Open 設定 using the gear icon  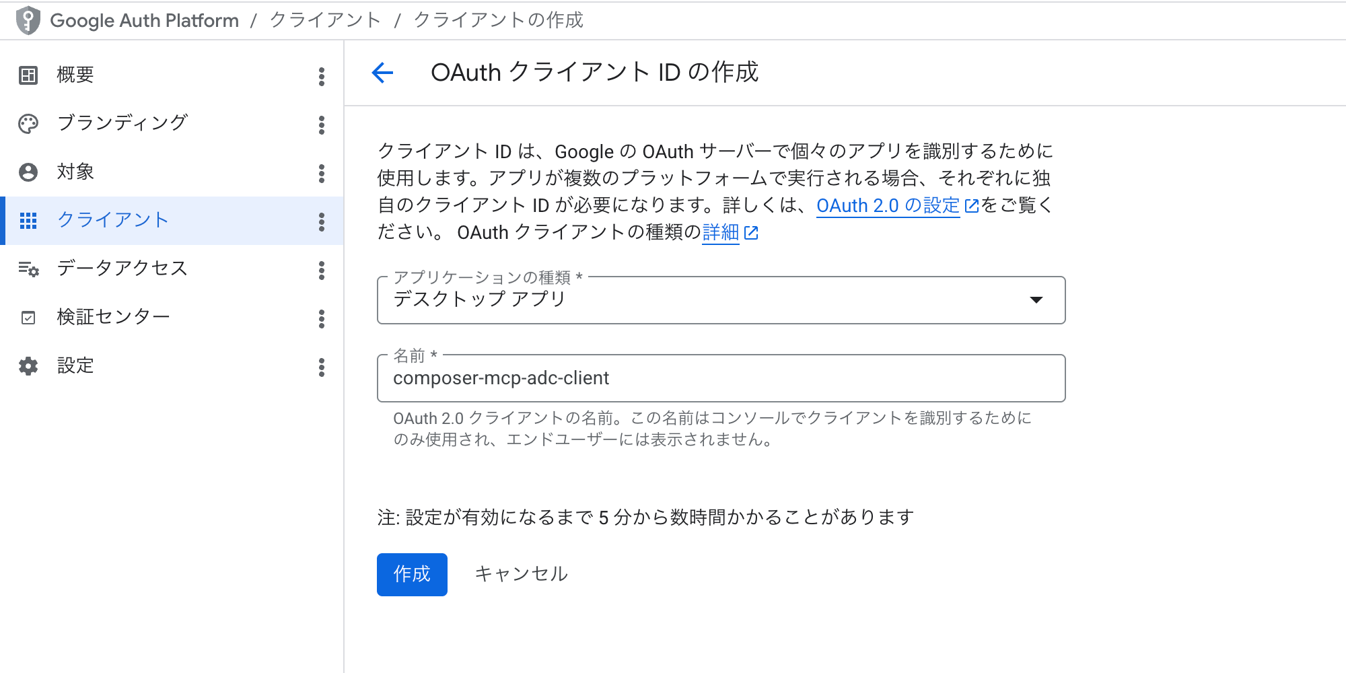pyautogui.click(x=28, y=365)
